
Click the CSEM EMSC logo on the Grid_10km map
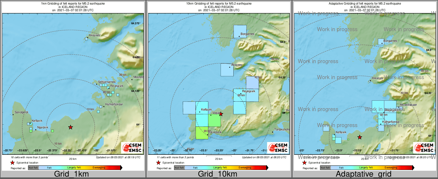click(x=278, y=148)
